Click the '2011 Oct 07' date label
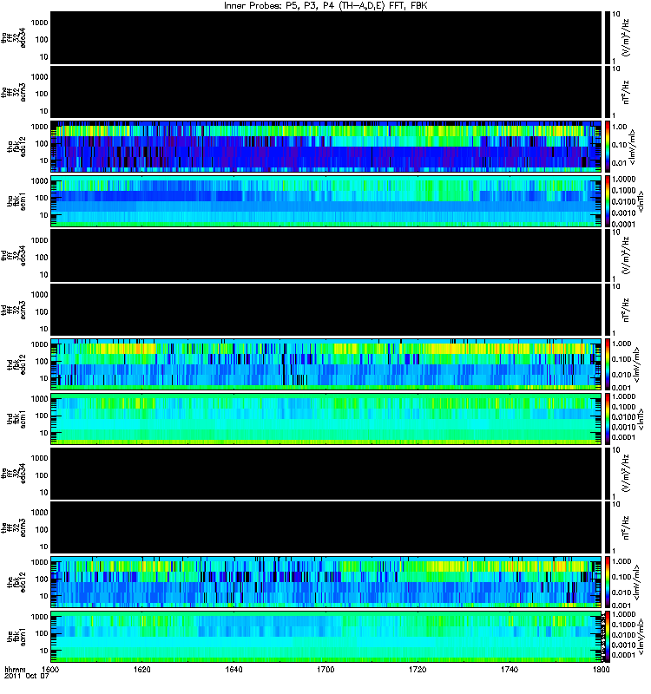The width and height of the screenshot is (651, 694). pyautogui.click(x=27, y=677)
